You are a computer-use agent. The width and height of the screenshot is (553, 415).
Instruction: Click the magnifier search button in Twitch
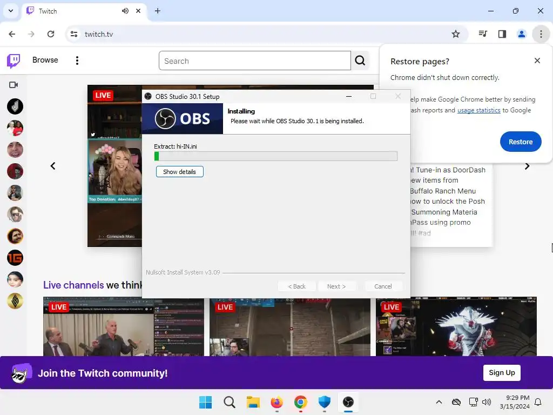tap(360, 61)
